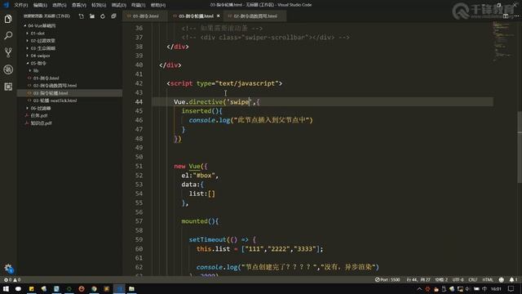The width and height of the screenshot is (522, 294).
Task: Click the New File icon in Explorer header
Action: (82, 16)
